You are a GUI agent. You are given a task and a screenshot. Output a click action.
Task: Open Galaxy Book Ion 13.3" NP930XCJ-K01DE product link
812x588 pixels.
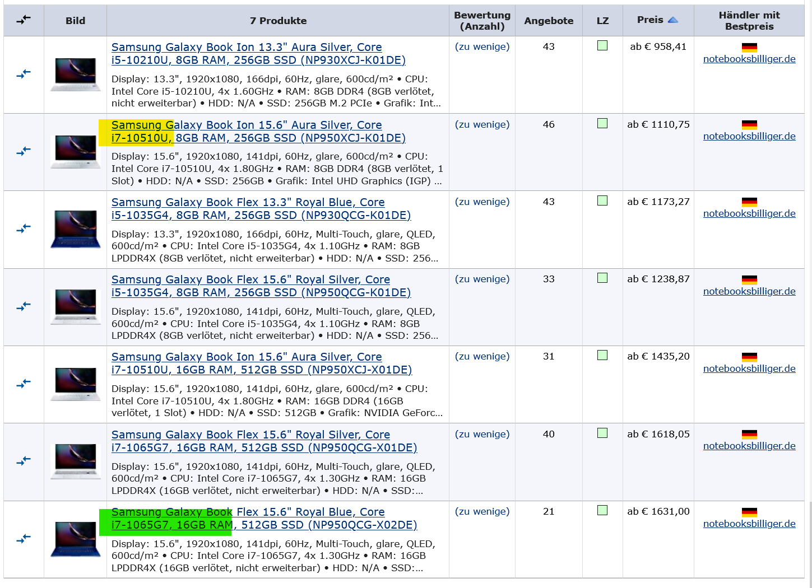point(258,54)
